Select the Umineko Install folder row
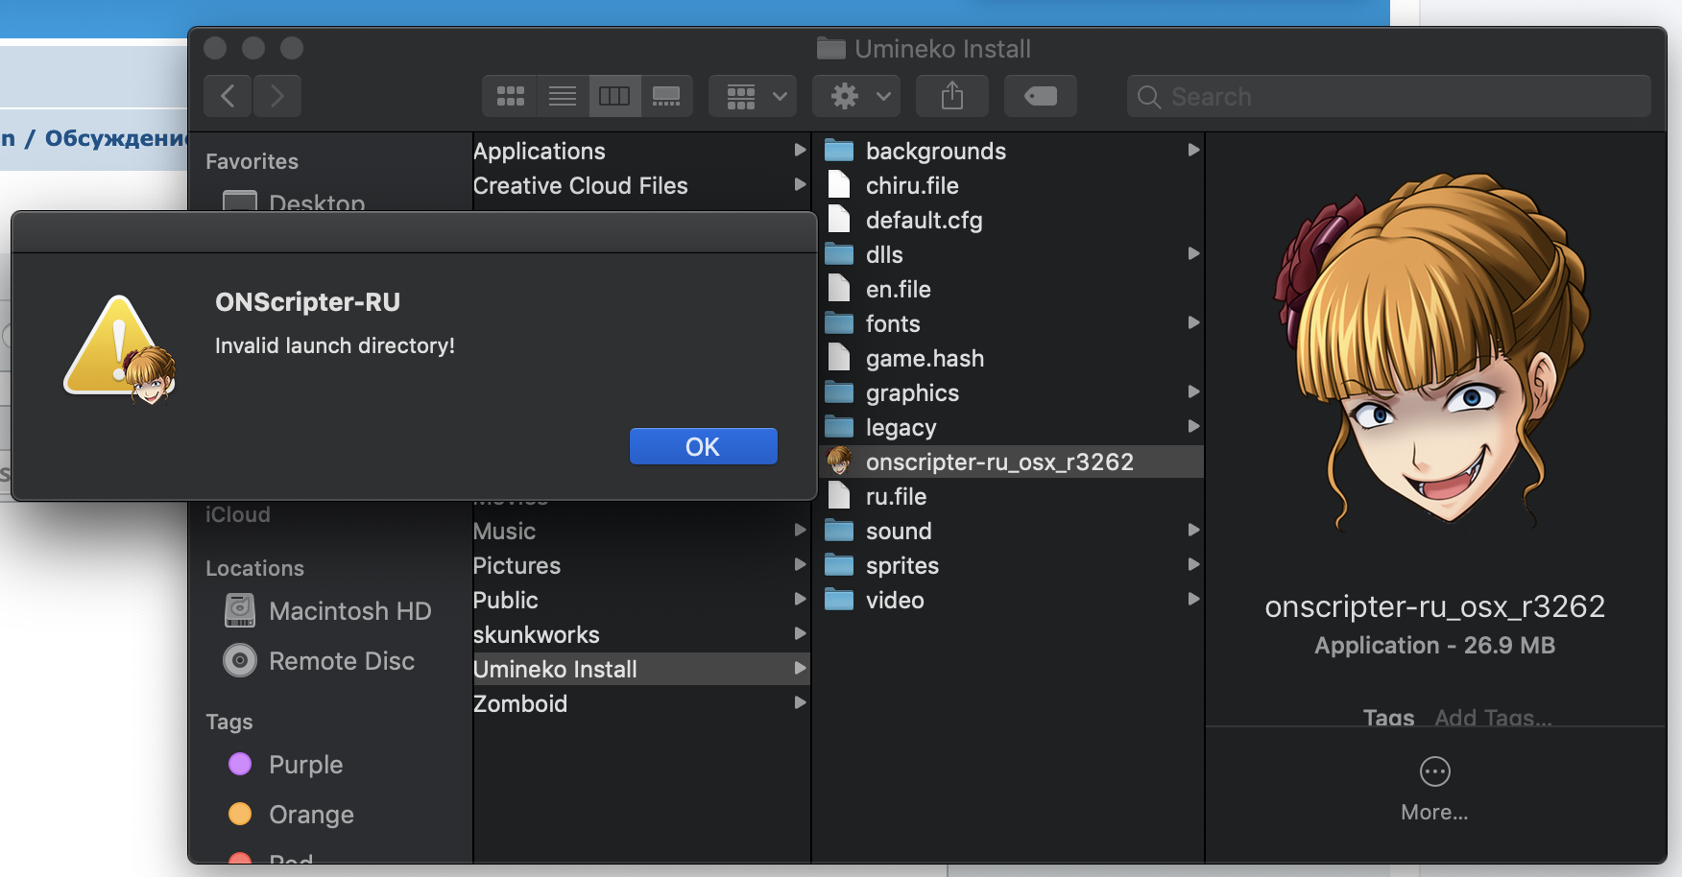The image size is (1682, 877). click(641, 669)
